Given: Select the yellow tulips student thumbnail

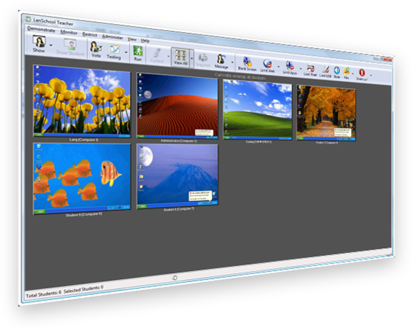Looking at the screenshot, I should 82,101.
